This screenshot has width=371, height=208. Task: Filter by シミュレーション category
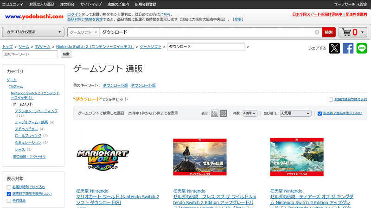coord(28,143)
